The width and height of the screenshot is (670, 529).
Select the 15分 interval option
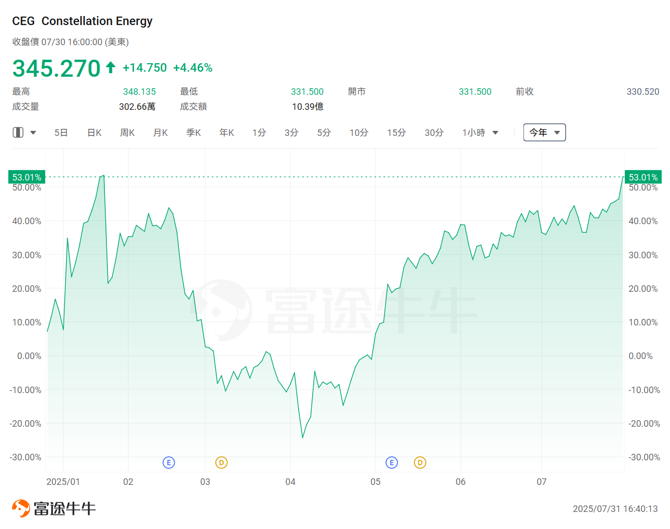[x=396, y=132]
